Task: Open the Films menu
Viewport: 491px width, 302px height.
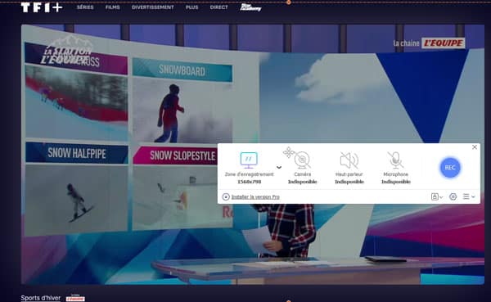Action: [x=112, y=7]
